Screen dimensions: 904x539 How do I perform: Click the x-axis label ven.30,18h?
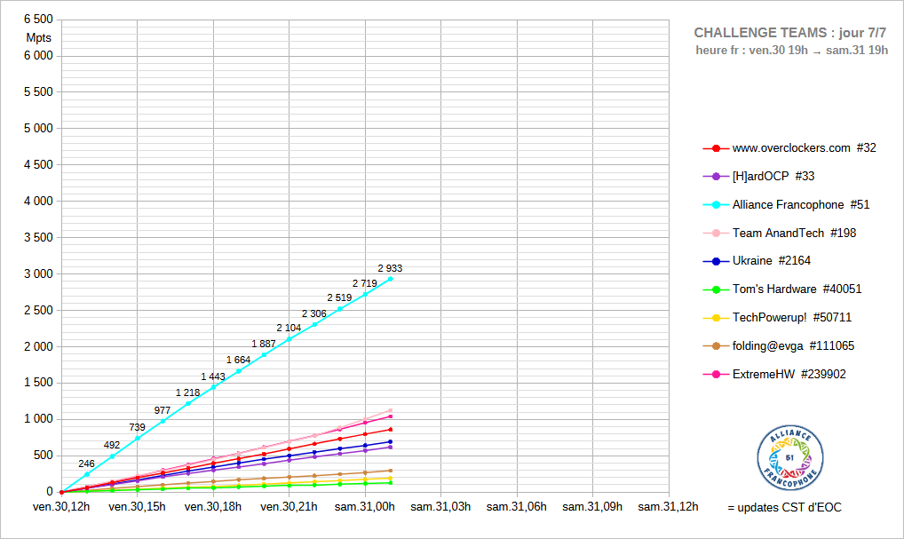[213, 507]
